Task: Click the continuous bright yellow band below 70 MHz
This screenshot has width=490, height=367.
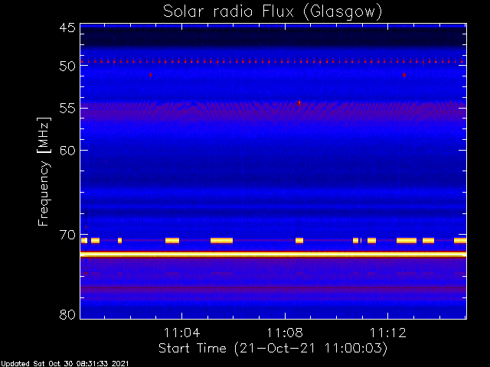Action: [273, 255]
